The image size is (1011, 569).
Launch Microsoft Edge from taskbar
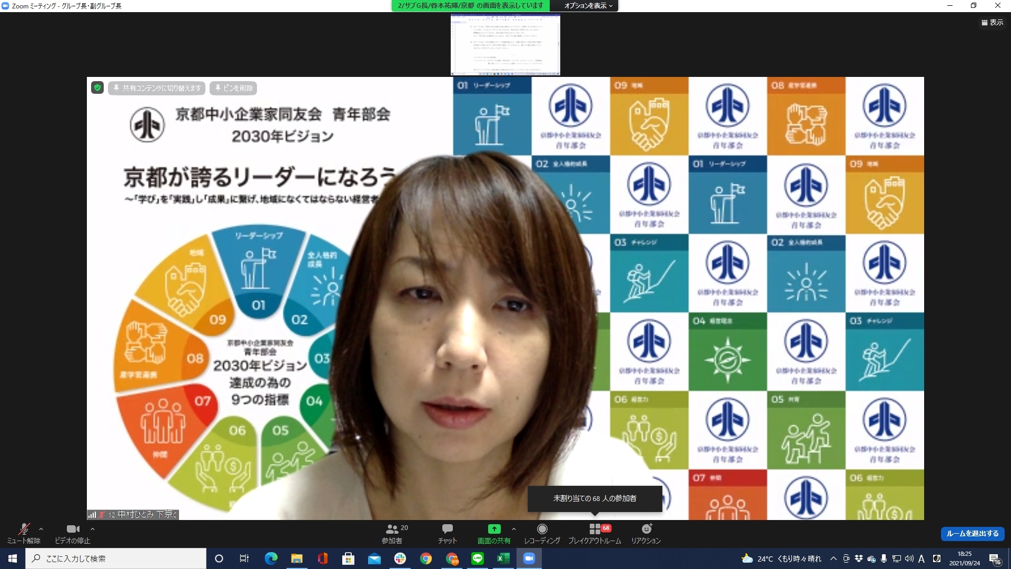(271, 558)
